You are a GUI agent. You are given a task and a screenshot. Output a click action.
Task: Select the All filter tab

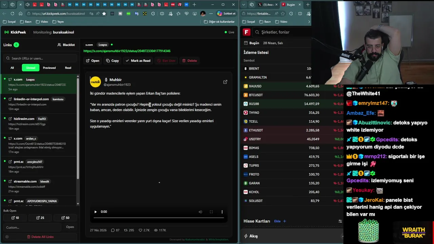(x=12, y=68)
